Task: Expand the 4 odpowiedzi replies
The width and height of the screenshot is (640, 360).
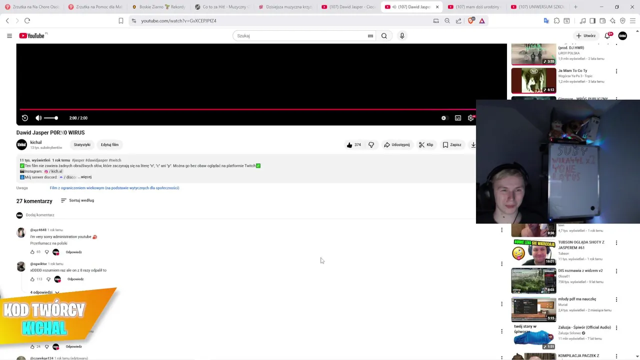Action: click(44, 292)
